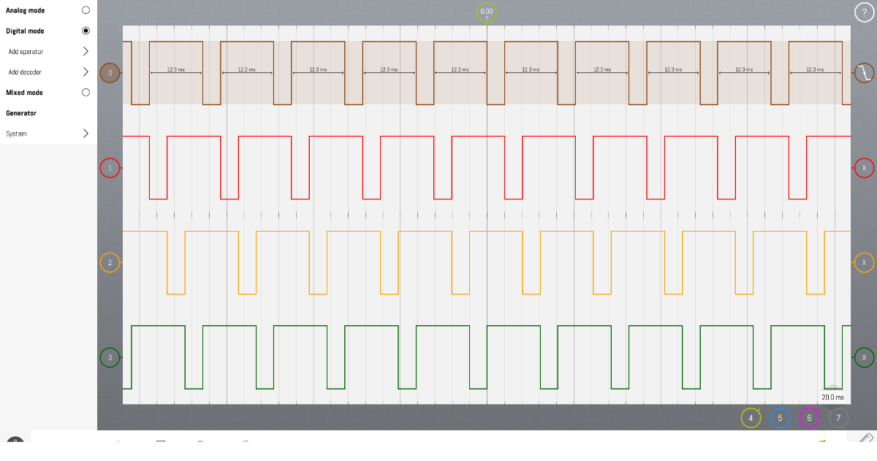Switch to Mixed mode radio button
The height and width of the screenshot is (461, 877).
tap(86, 93)
